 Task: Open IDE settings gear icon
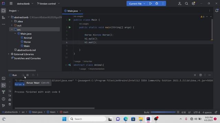click(x=193, y=3)
